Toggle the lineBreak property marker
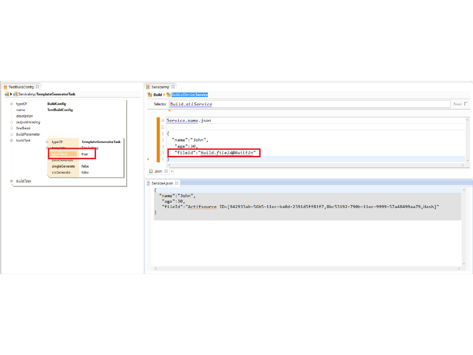Viewport: 473px width, 355px height. [11, 128]
